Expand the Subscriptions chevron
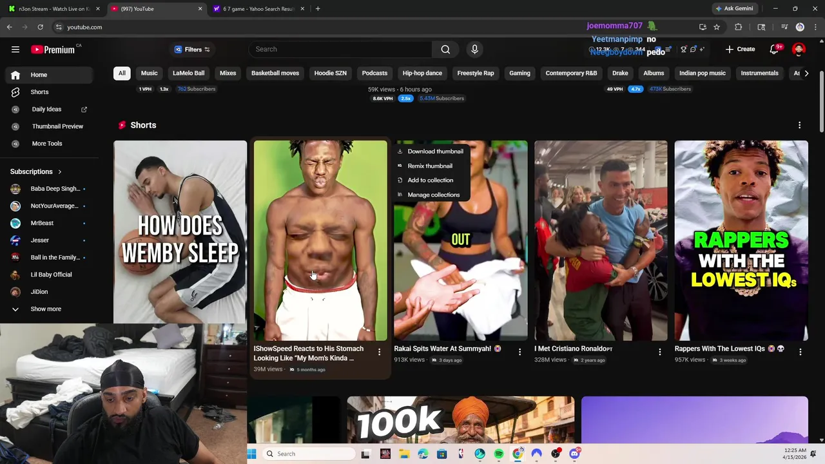The image size is (825, 464). coord(60,172)
